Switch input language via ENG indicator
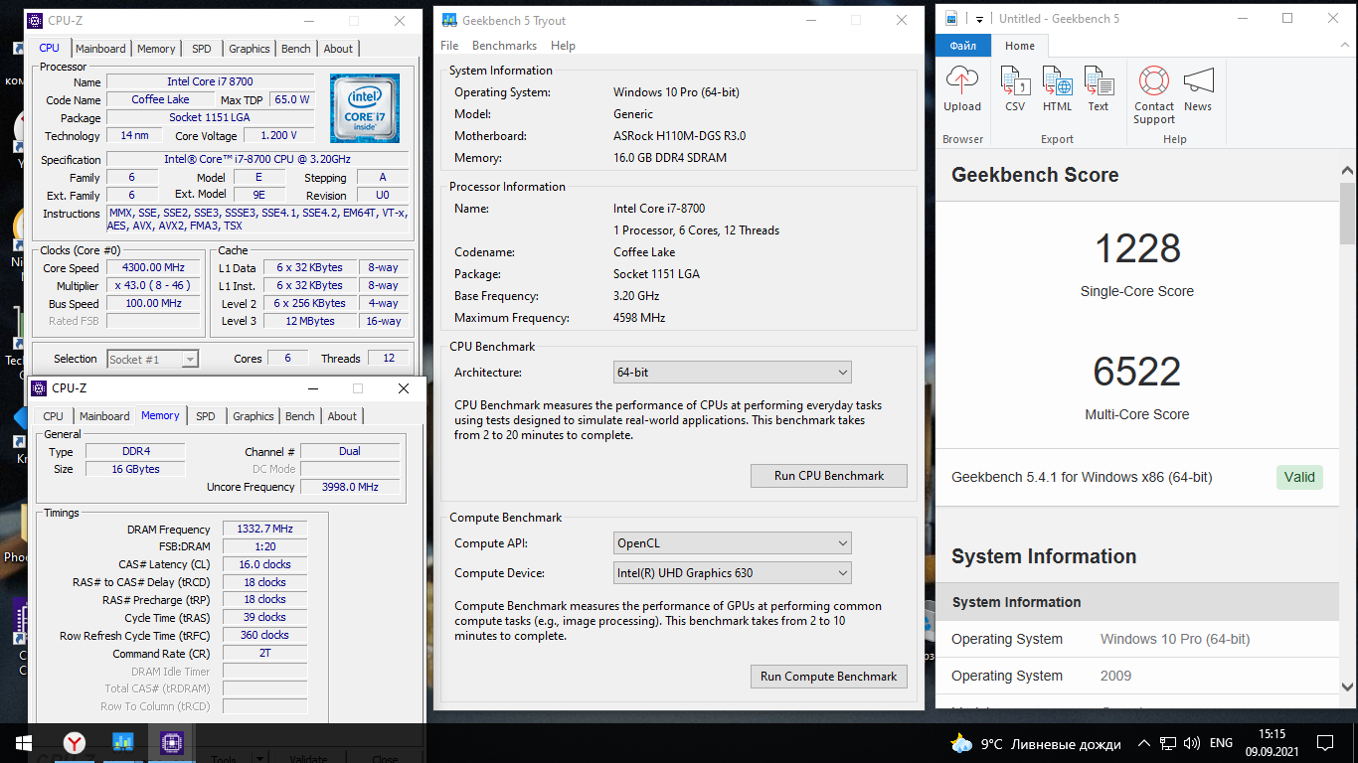 [1221, 743]
